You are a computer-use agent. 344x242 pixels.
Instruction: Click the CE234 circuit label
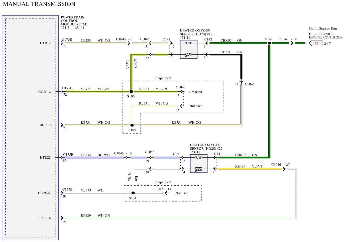(x=86, y=155)
